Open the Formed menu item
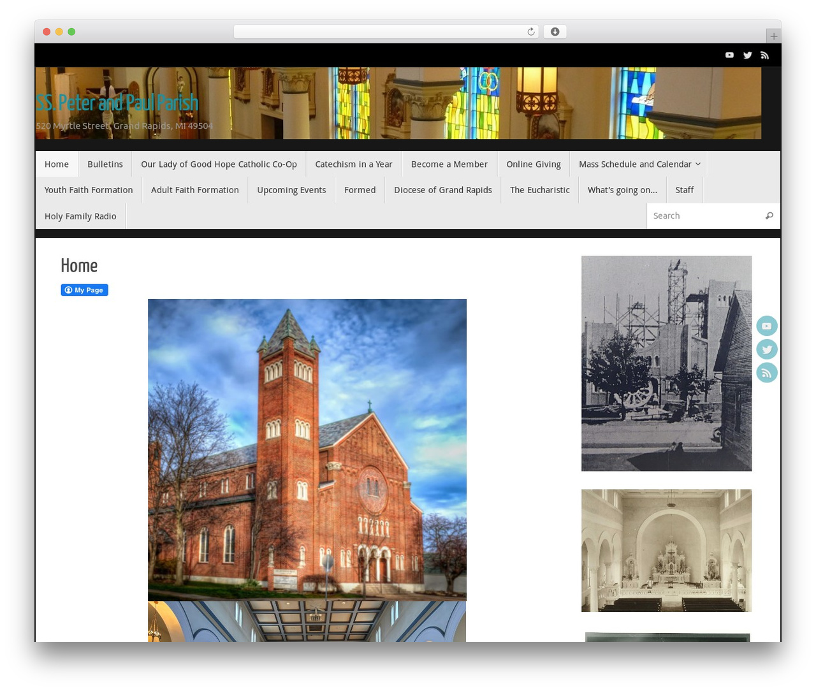Image resolution: width=816 pixels, height=691 pixels. 360,190
